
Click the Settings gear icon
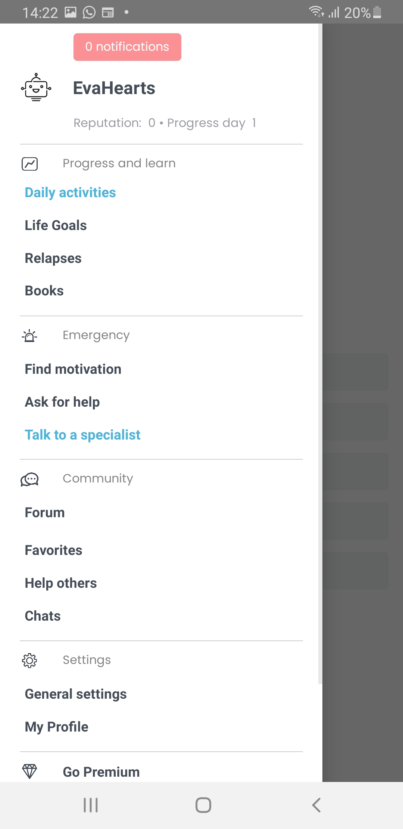point(29,660)
